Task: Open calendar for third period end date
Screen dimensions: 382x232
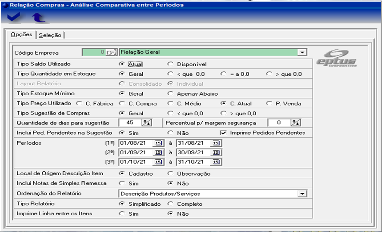Action: click(x=216, y=162)
